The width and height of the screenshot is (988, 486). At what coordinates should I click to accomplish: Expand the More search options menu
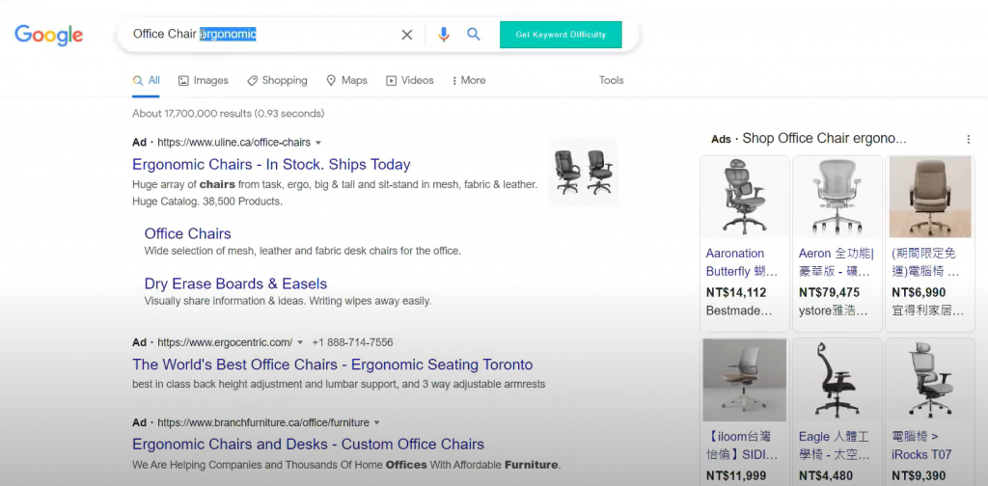point(467,81)
